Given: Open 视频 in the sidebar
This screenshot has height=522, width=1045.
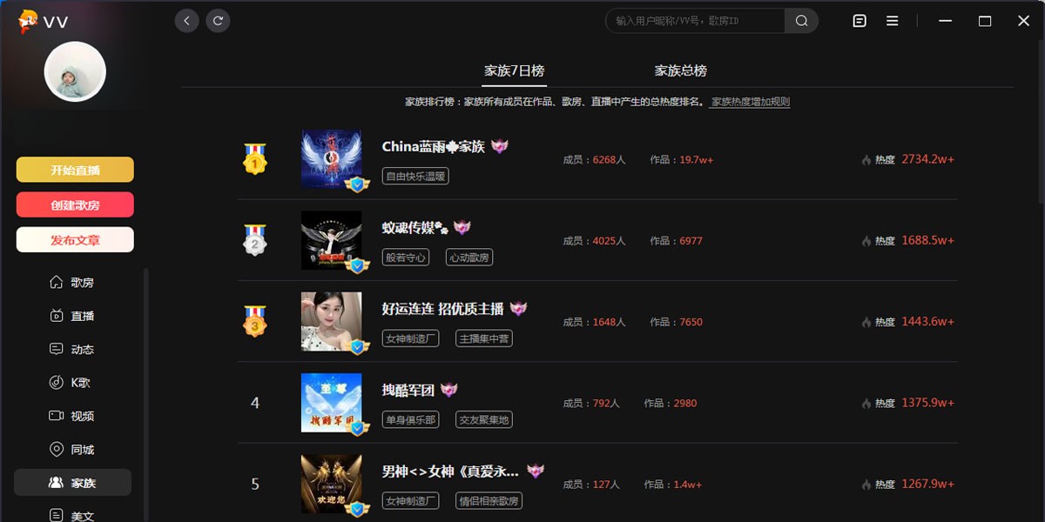Looking at the screenshot, I should [x=72, y=416].
